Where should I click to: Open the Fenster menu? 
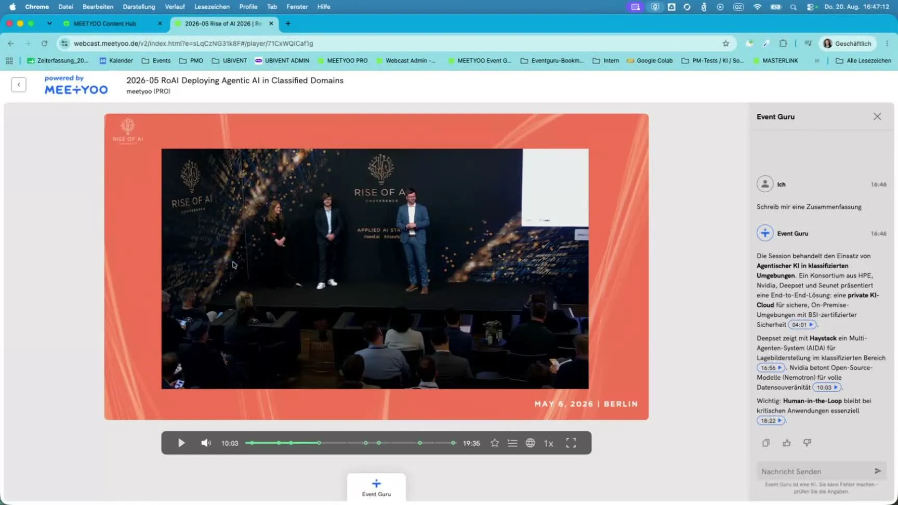coord(297,7)
